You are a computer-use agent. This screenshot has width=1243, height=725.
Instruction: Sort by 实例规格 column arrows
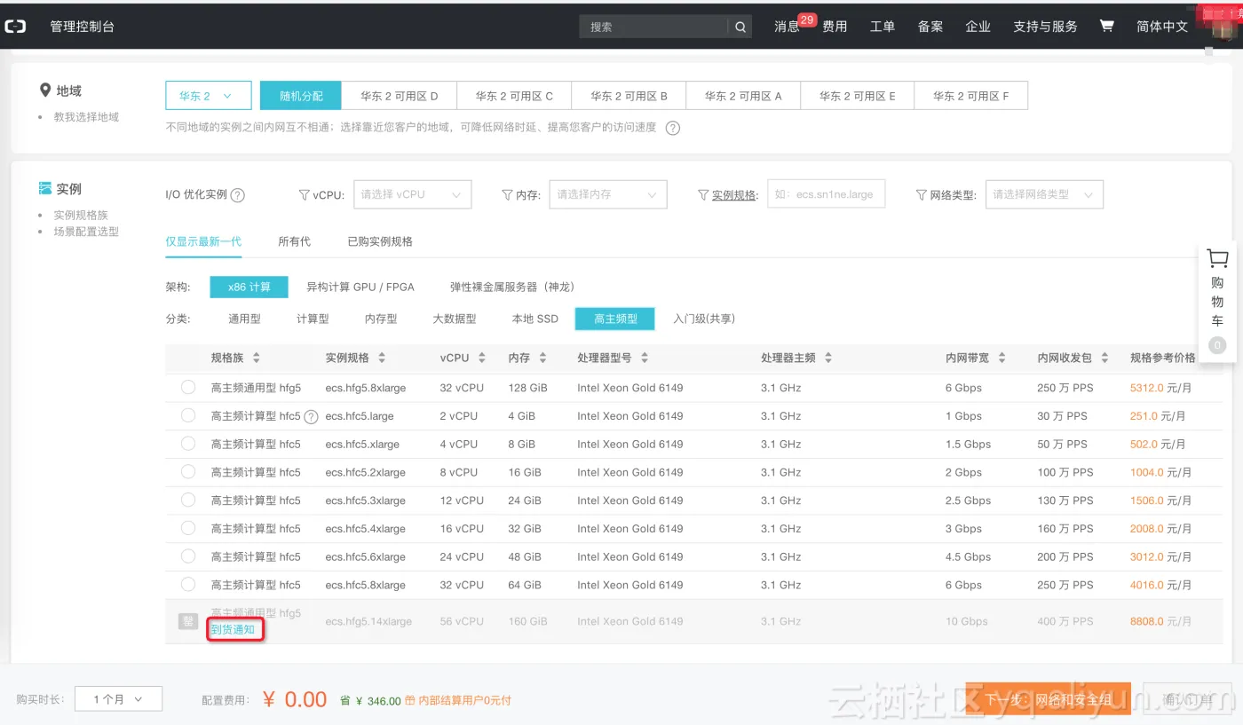pos(382,358)
